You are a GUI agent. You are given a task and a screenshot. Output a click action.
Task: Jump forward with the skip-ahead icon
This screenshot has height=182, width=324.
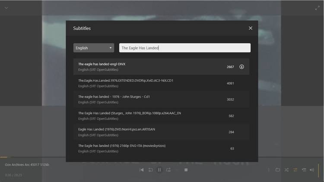[168, 170]
